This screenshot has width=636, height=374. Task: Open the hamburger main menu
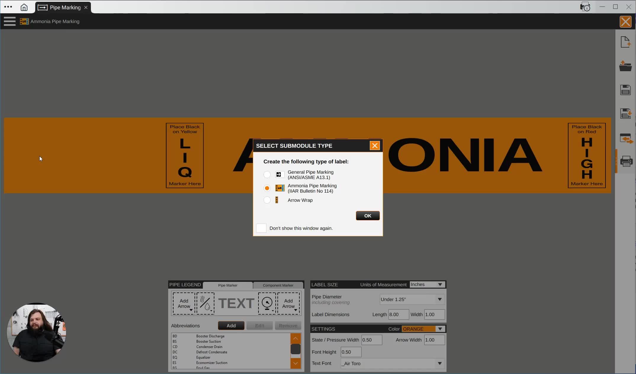click(9, 21)
